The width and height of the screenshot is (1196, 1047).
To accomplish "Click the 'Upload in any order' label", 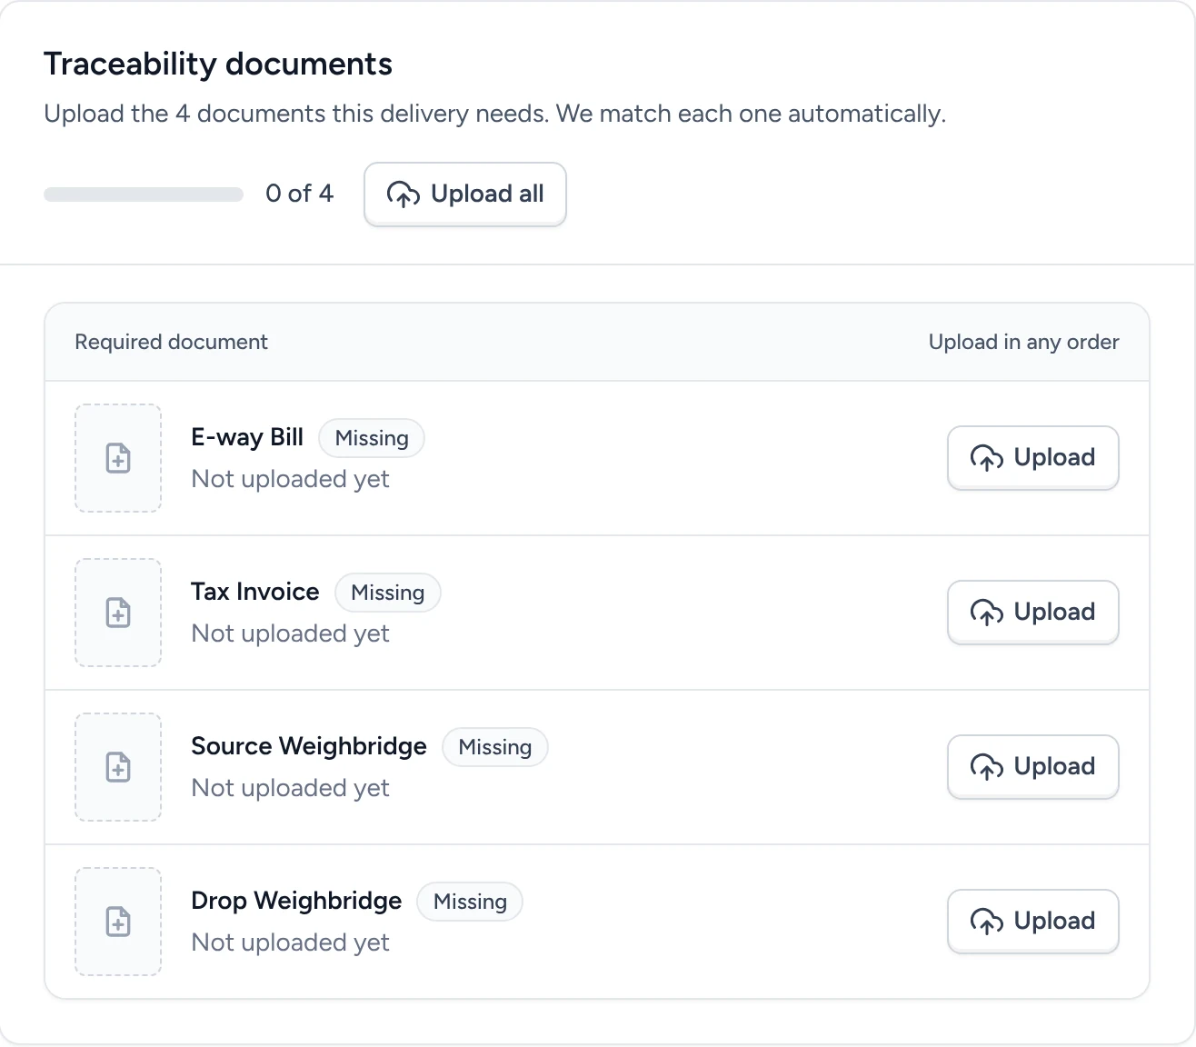I will click(x=1023, y=342).
